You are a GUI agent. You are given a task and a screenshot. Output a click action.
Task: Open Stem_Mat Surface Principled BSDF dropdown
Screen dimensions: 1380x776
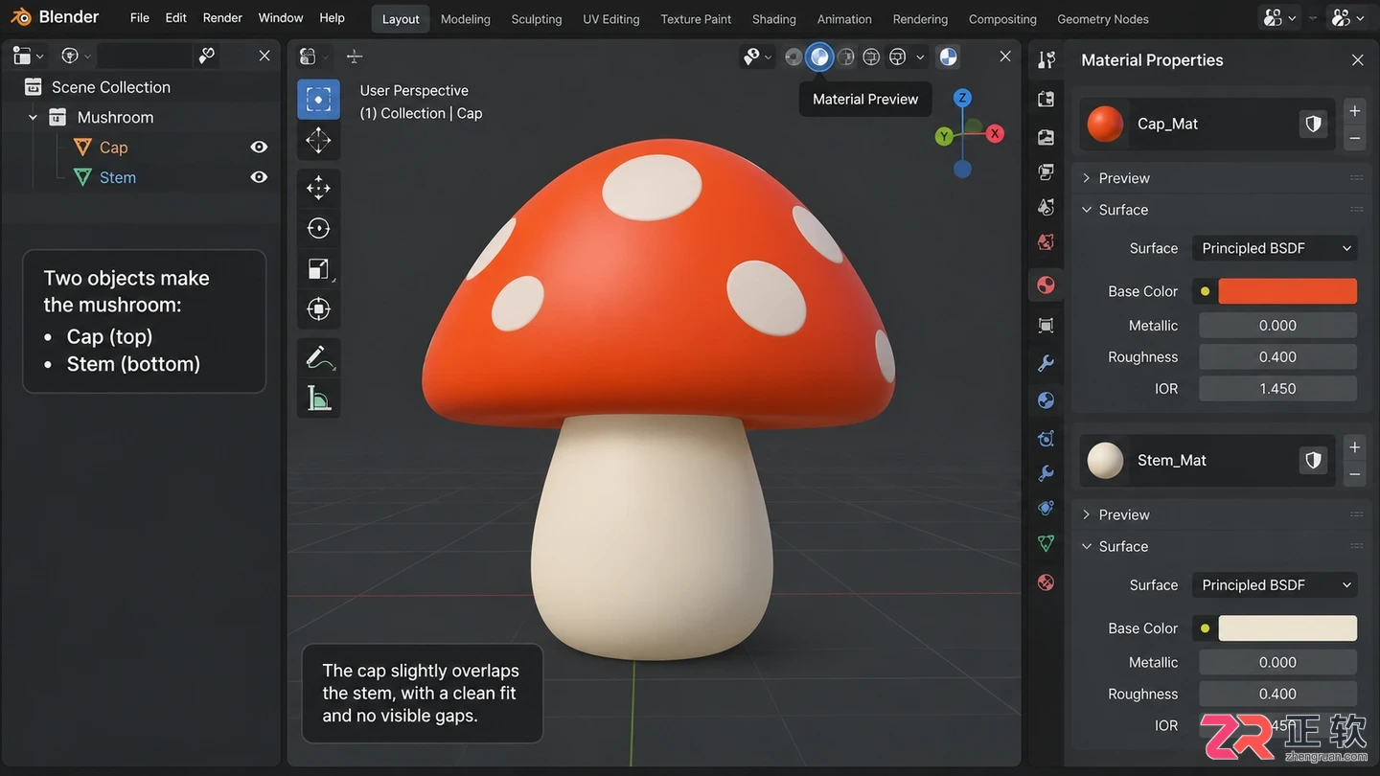tap(1275, 584)
